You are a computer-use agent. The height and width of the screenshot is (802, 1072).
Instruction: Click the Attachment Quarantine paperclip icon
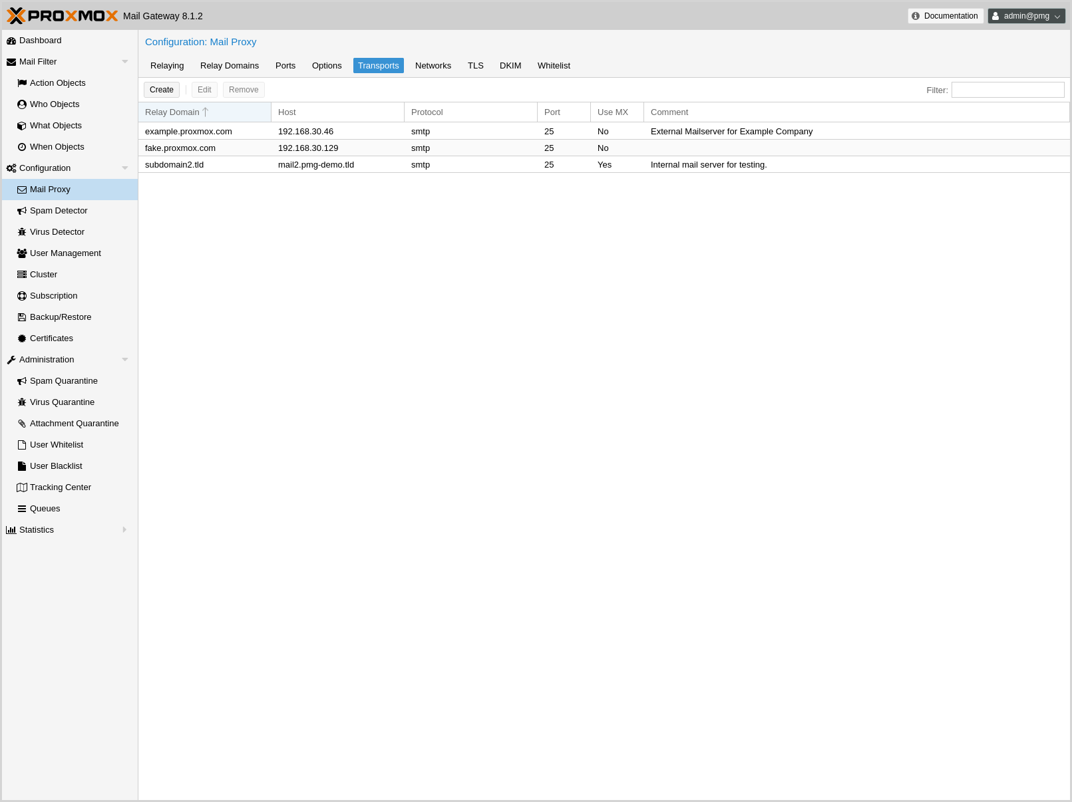[22, 424]
